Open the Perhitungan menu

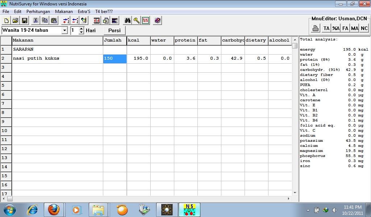pos(37,11)
